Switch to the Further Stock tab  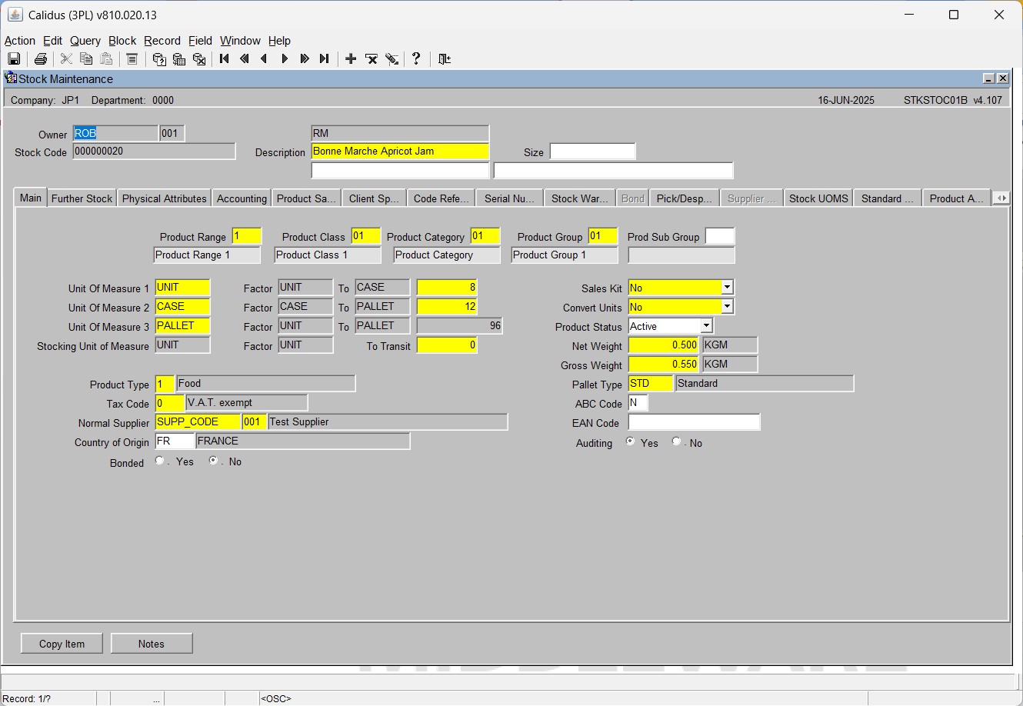(82, 198)
